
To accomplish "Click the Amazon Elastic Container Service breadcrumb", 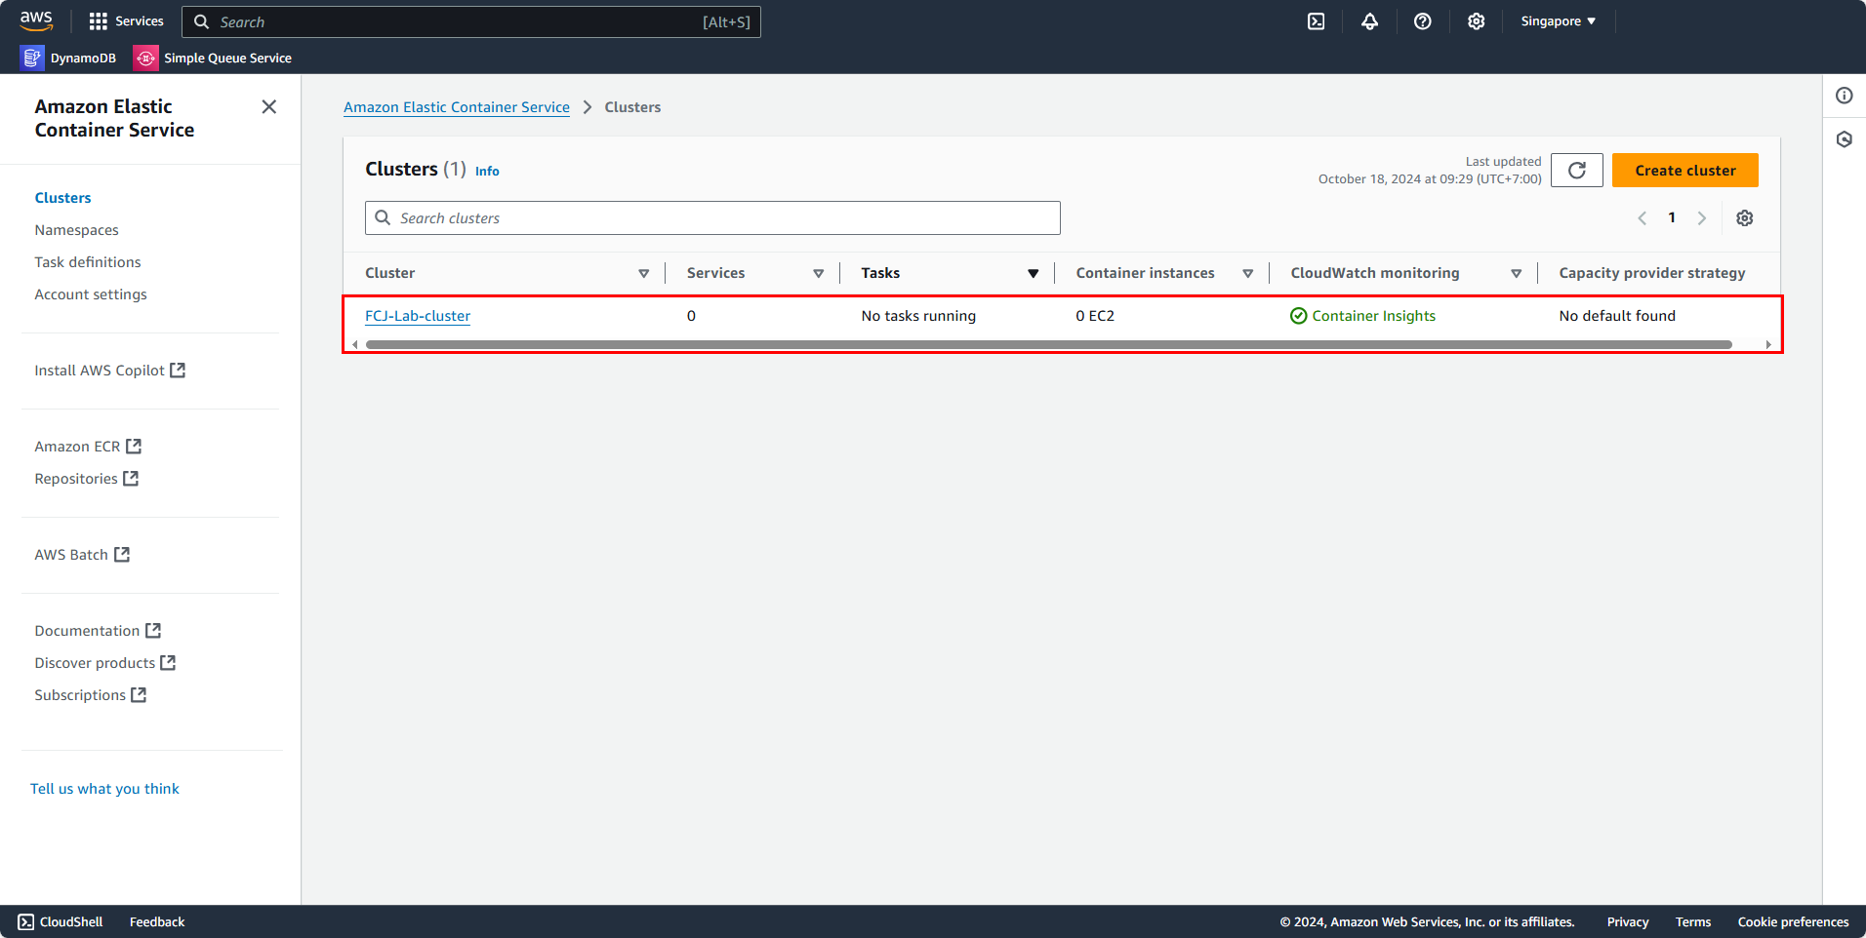I will point(457,107).
